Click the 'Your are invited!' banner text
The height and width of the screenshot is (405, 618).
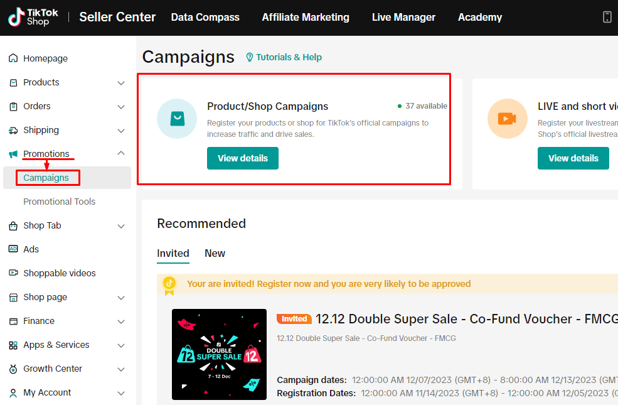point(329,284)
